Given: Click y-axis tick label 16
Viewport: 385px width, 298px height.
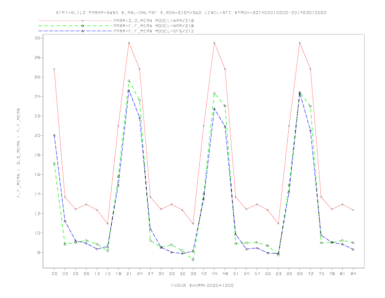Looking at the screenshot, I should [x=37, y=175].
